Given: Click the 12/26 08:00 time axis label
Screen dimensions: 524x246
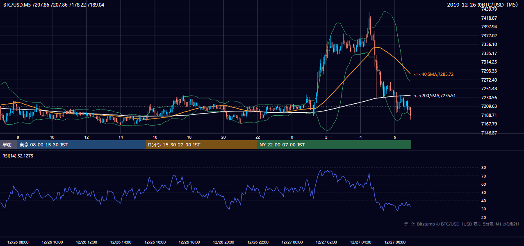Looking at the screenshot, I should pyautogui.click(x=18, y=242).
